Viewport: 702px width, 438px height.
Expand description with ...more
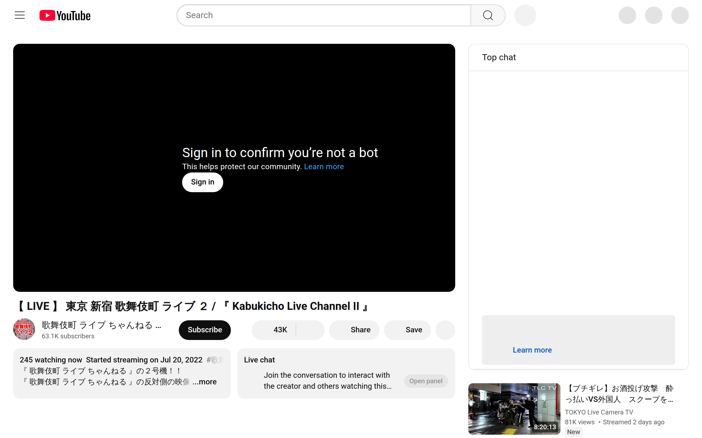tap(205, 382)
